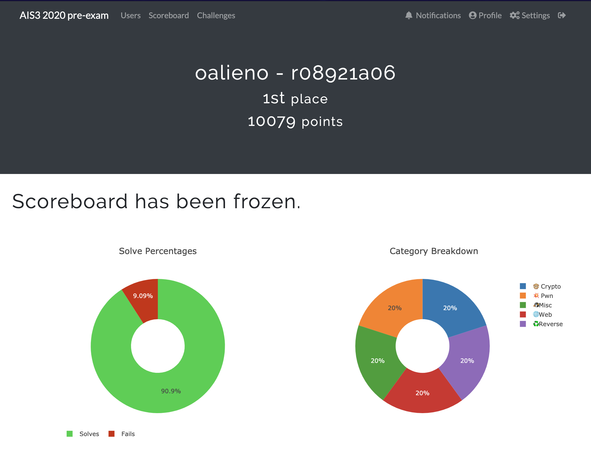Open the Scoreboard tab

point(169,16)
